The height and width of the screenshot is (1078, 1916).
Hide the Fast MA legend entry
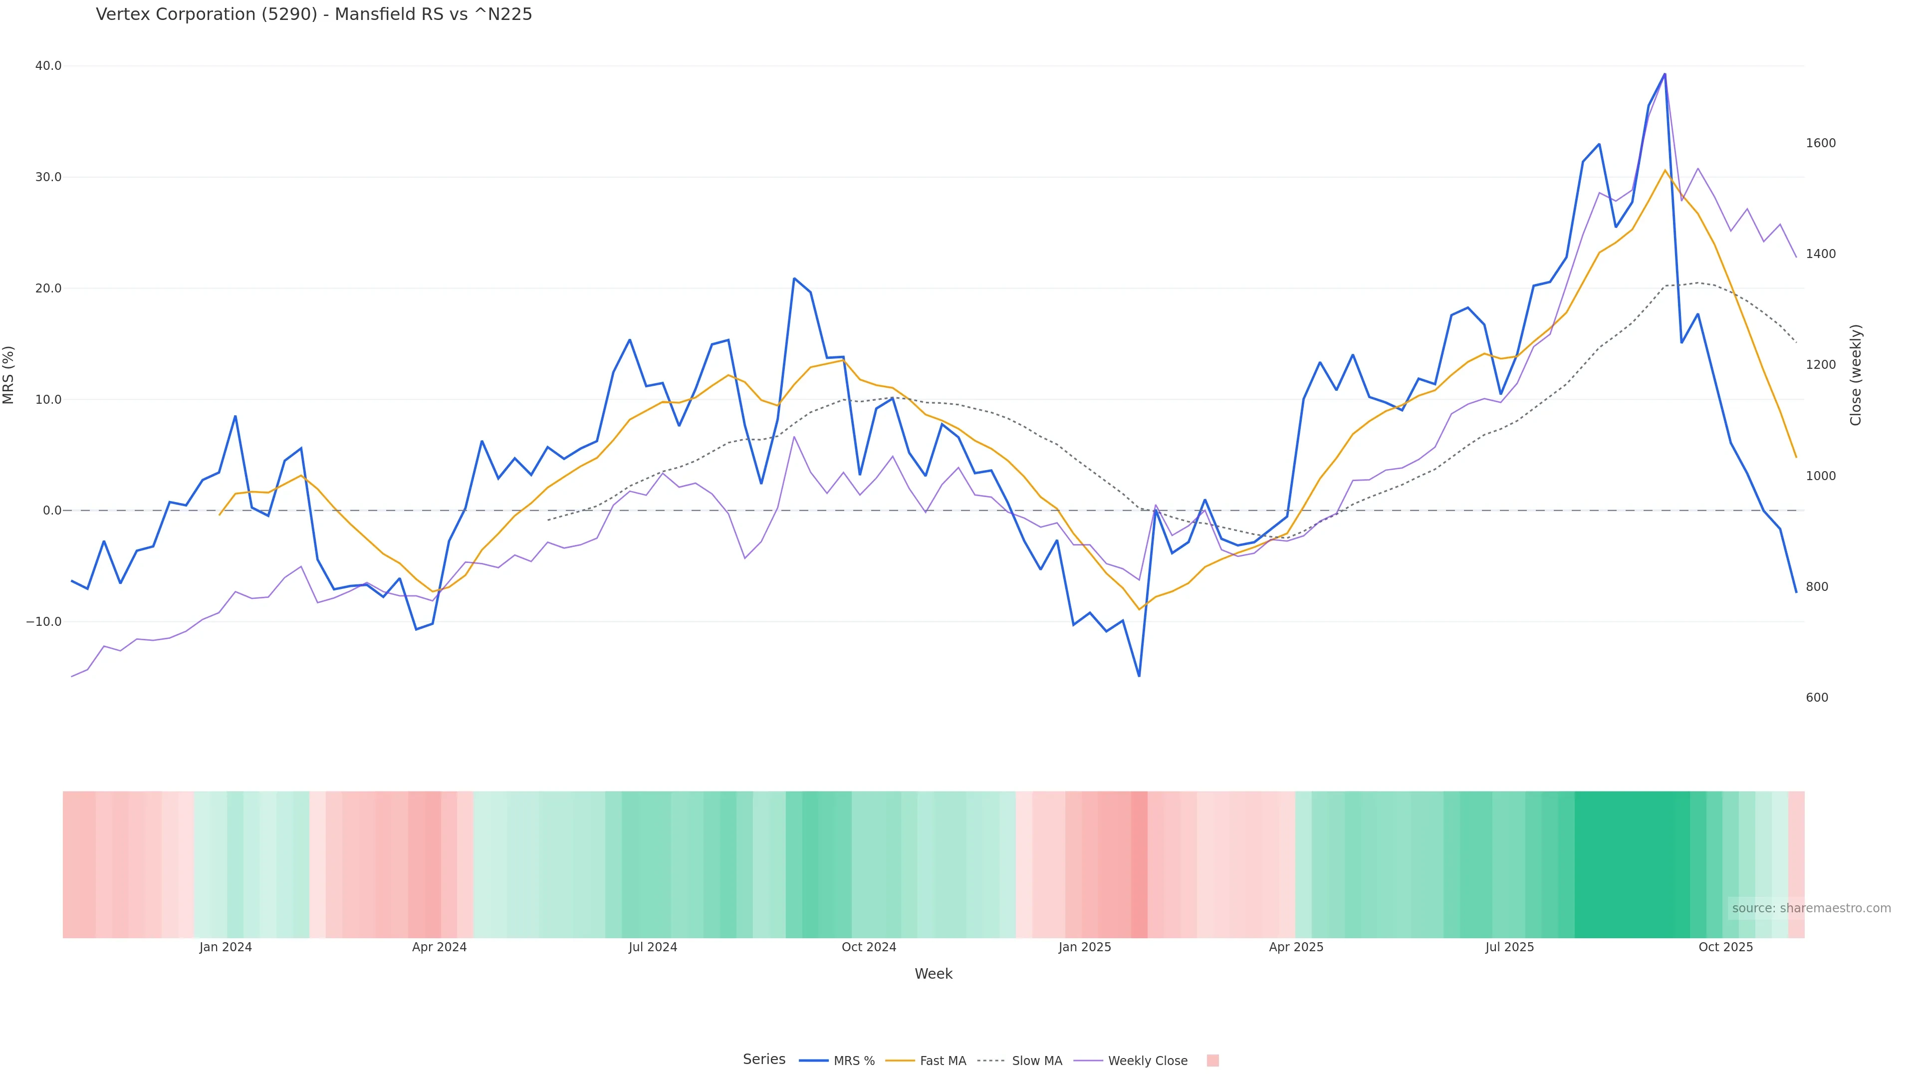tap(926, 1061)
